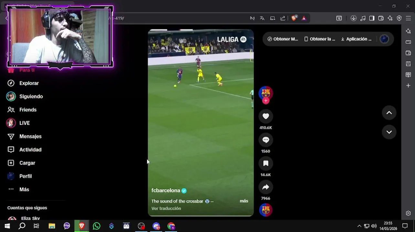Click the Brave Shields lion icon
Image resolution: width=415 pixels, height=232 pixels.
click(x=294, y=18)
